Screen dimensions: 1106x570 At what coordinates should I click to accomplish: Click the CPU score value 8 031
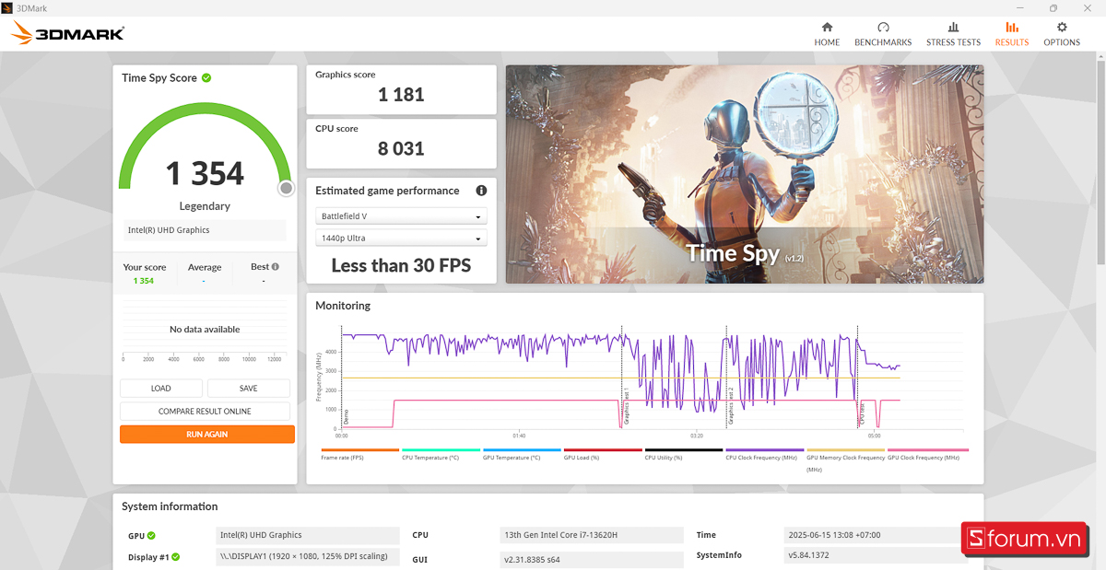(401, 148)
